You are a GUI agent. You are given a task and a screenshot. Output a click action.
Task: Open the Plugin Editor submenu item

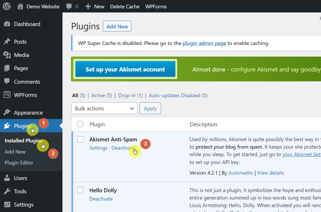(x=19, y=163)
